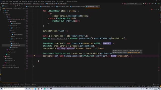Hide the Project panel with minimize icon
Screen dimensions: 161x90
pos(24,6)
